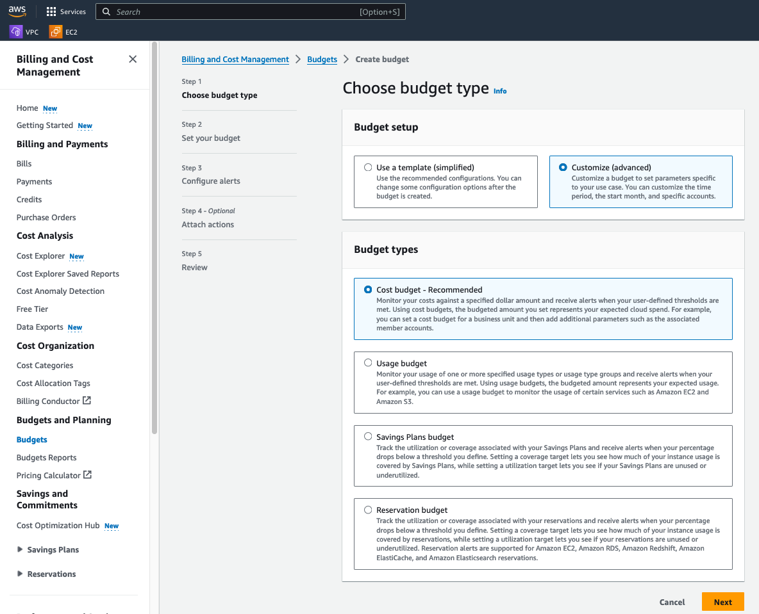759x614 pixels.
Task: Open Free Tier in sidebar
Action: 32,309
